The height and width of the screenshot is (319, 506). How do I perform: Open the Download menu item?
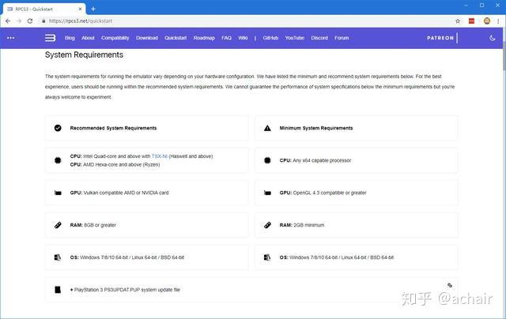pos(147,38)
